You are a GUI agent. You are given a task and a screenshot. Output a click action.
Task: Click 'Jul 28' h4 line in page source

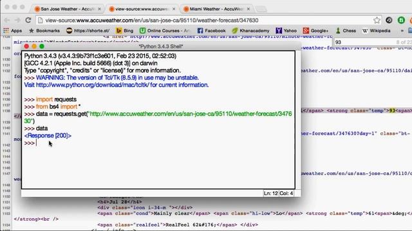pos(120,202)
